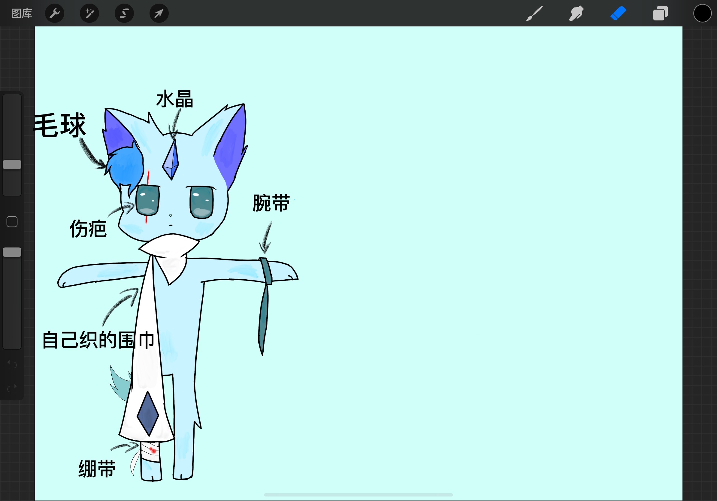Screen dimensions: 717x501
Task: Open the color picker circle
Action: tap(702, 13)
